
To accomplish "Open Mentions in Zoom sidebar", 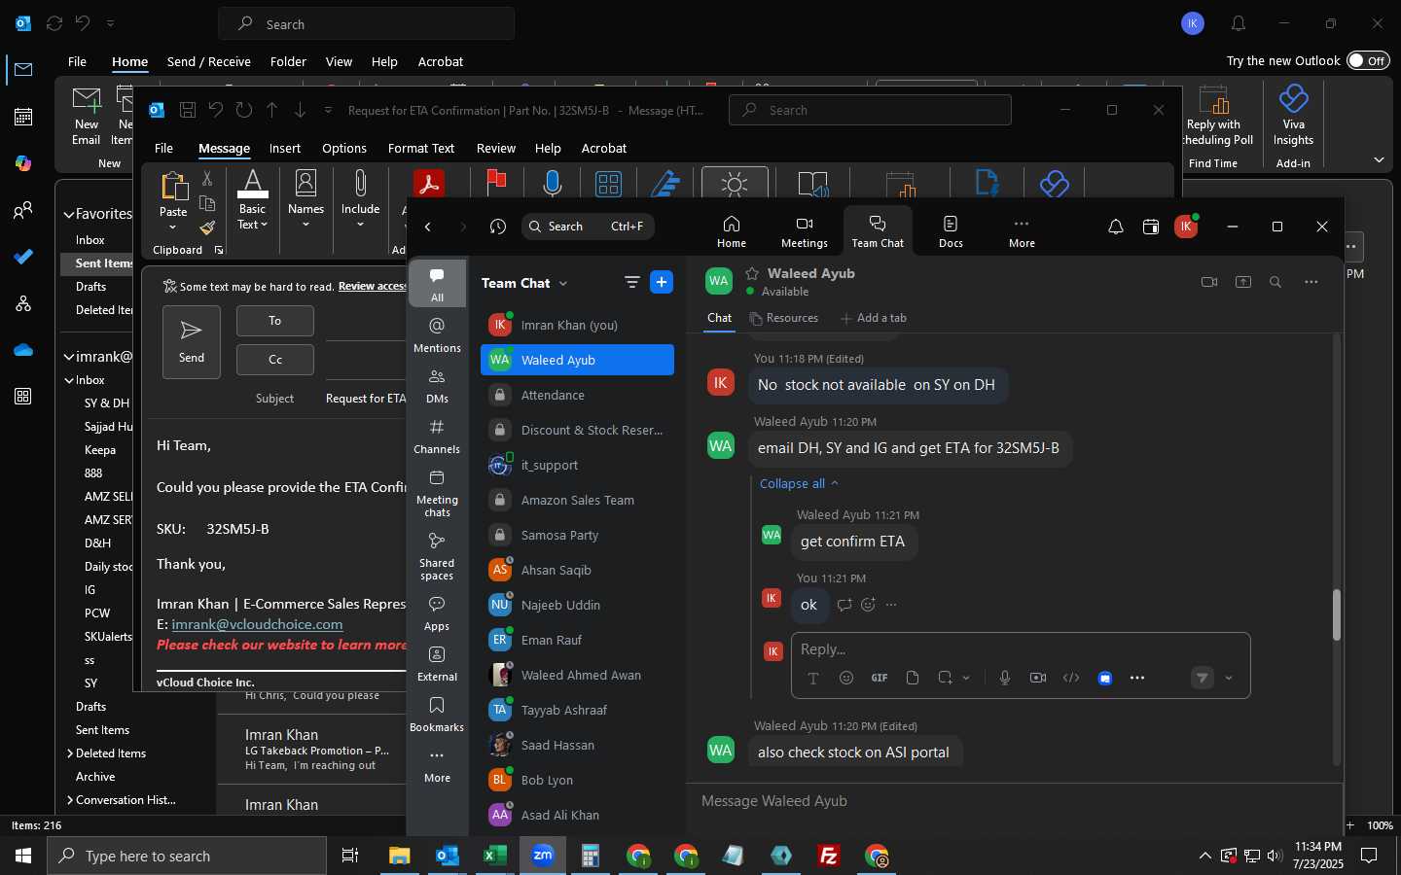I will [x=437, y=334].
